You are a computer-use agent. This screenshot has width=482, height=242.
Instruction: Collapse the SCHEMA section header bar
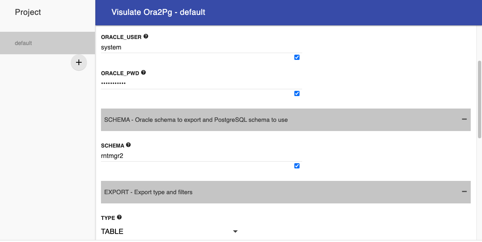tap(282, 120)
